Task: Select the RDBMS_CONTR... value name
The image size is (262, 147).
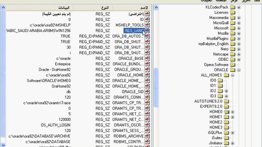Action: click(129, 142)
